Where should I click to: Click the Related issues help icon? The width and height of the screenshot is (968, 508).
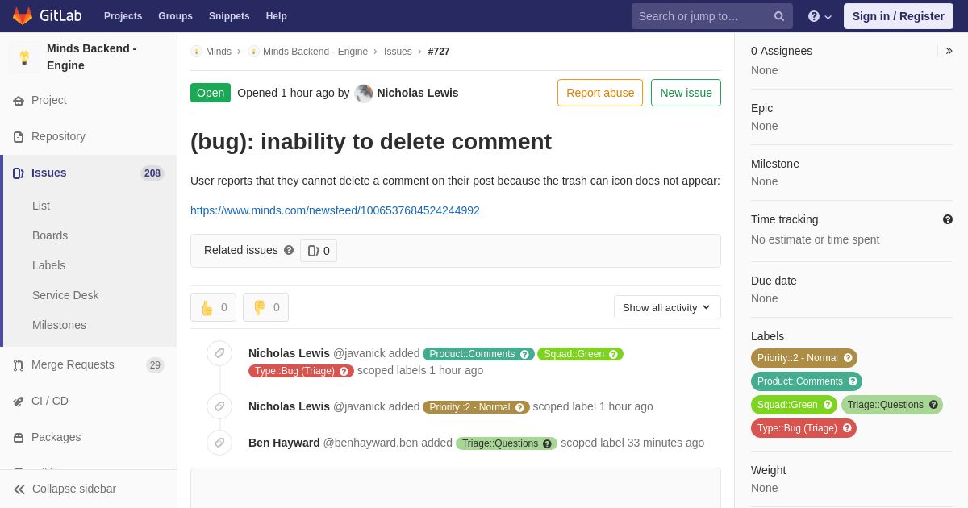289,250
